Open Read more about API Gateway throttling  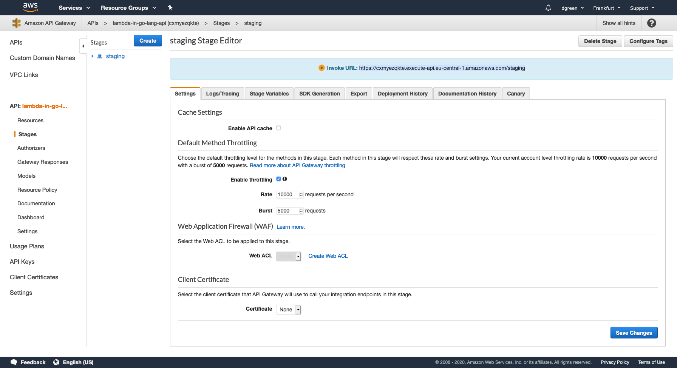click(297, 165)
